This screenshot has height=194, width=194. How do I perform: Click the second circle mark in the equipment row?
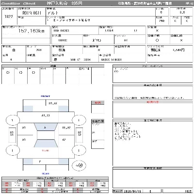click(x=21, y=73)
